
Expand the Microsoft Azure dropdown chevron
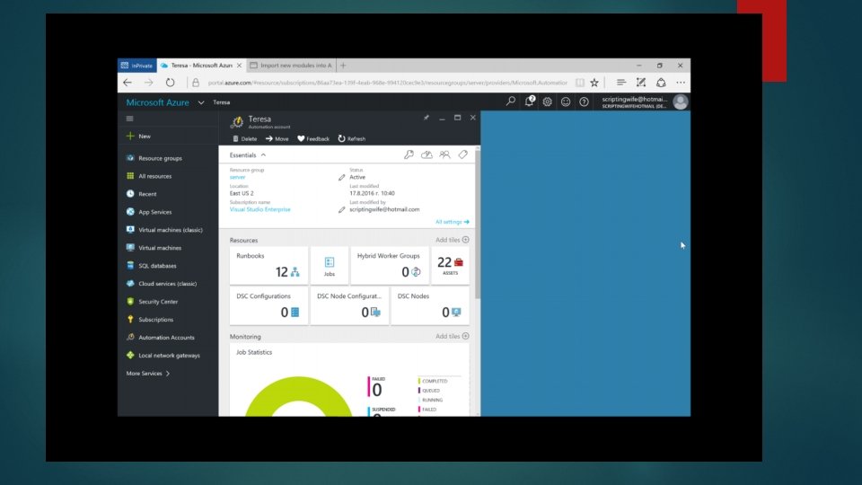(x=201, y=102)
